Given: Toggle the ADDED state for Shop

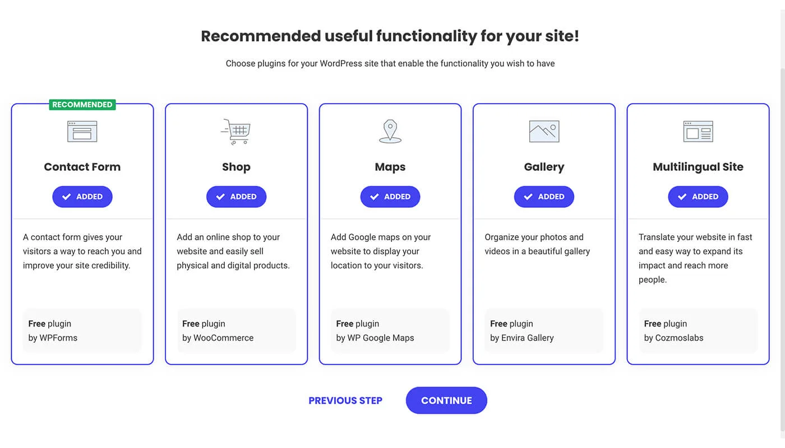Looking at the screenshot, I should pos(236,197).
